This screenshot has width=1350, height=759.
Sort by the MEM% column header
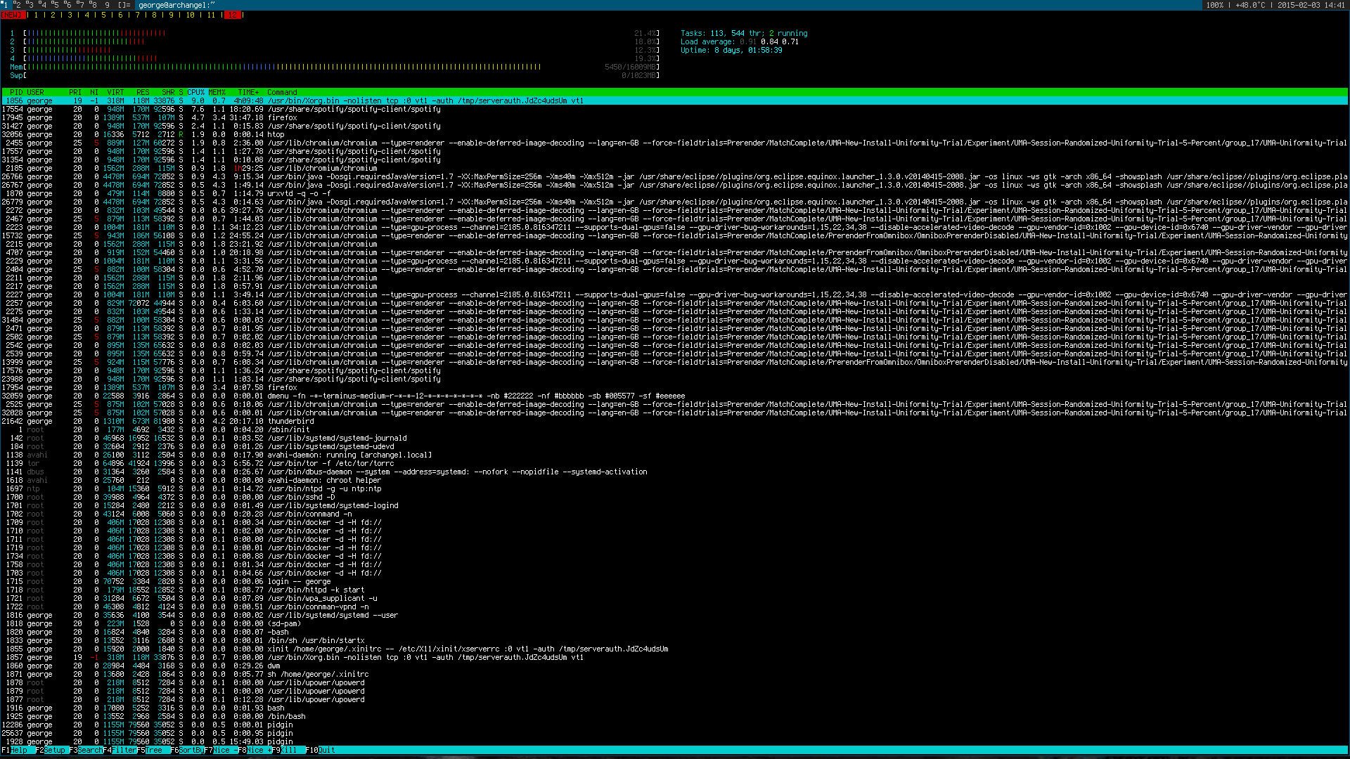(217, 92)
